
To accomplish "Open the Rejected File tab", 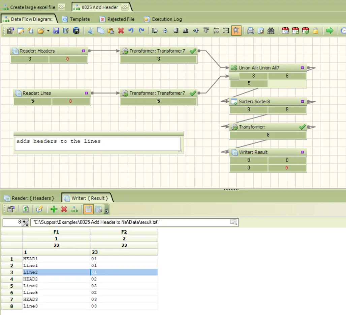I will [117, 19].
